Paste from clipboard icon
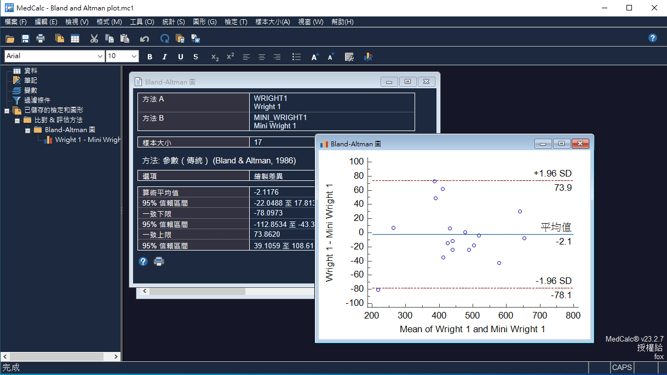The width and height of the screenshot is (667, 375). (125, 38)
